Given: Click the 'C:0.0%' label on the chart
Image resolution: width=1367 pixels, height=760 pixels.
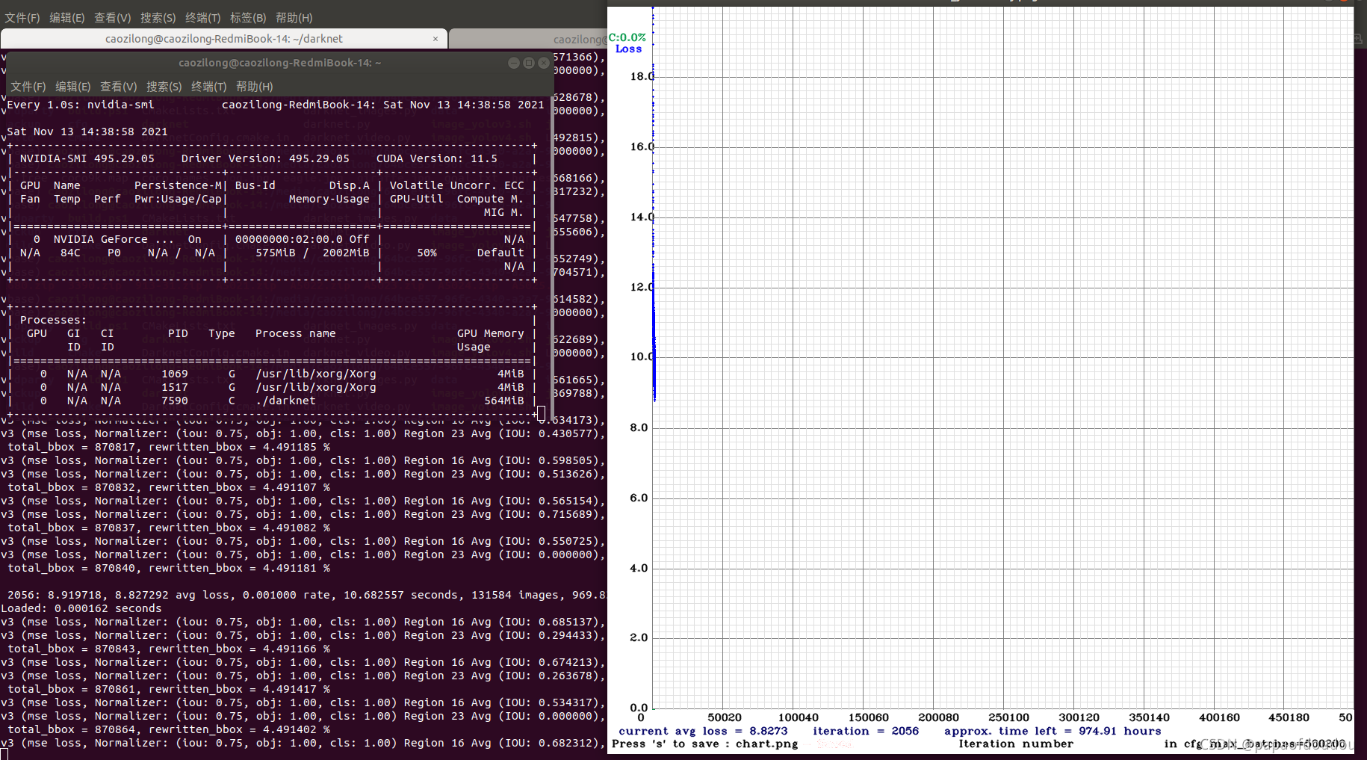Looking at the screenshot, I should click(x=627, y=37).
